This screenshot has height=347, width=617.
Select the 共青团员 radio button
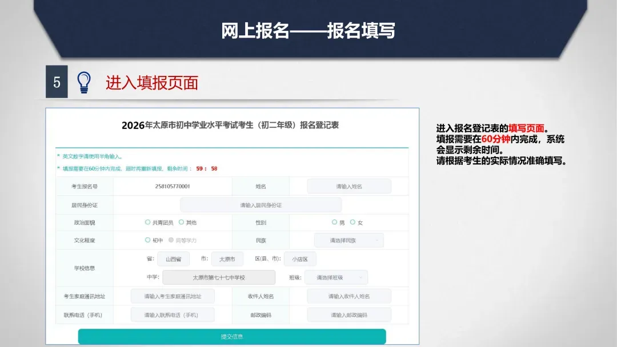click(147, 222)
